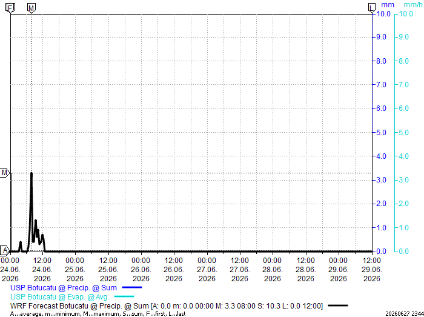Screen dimensions: 424x317
Task: Select the USP Botucatu Precip. Sum legend entry
Action: click(x=64, y=287)
